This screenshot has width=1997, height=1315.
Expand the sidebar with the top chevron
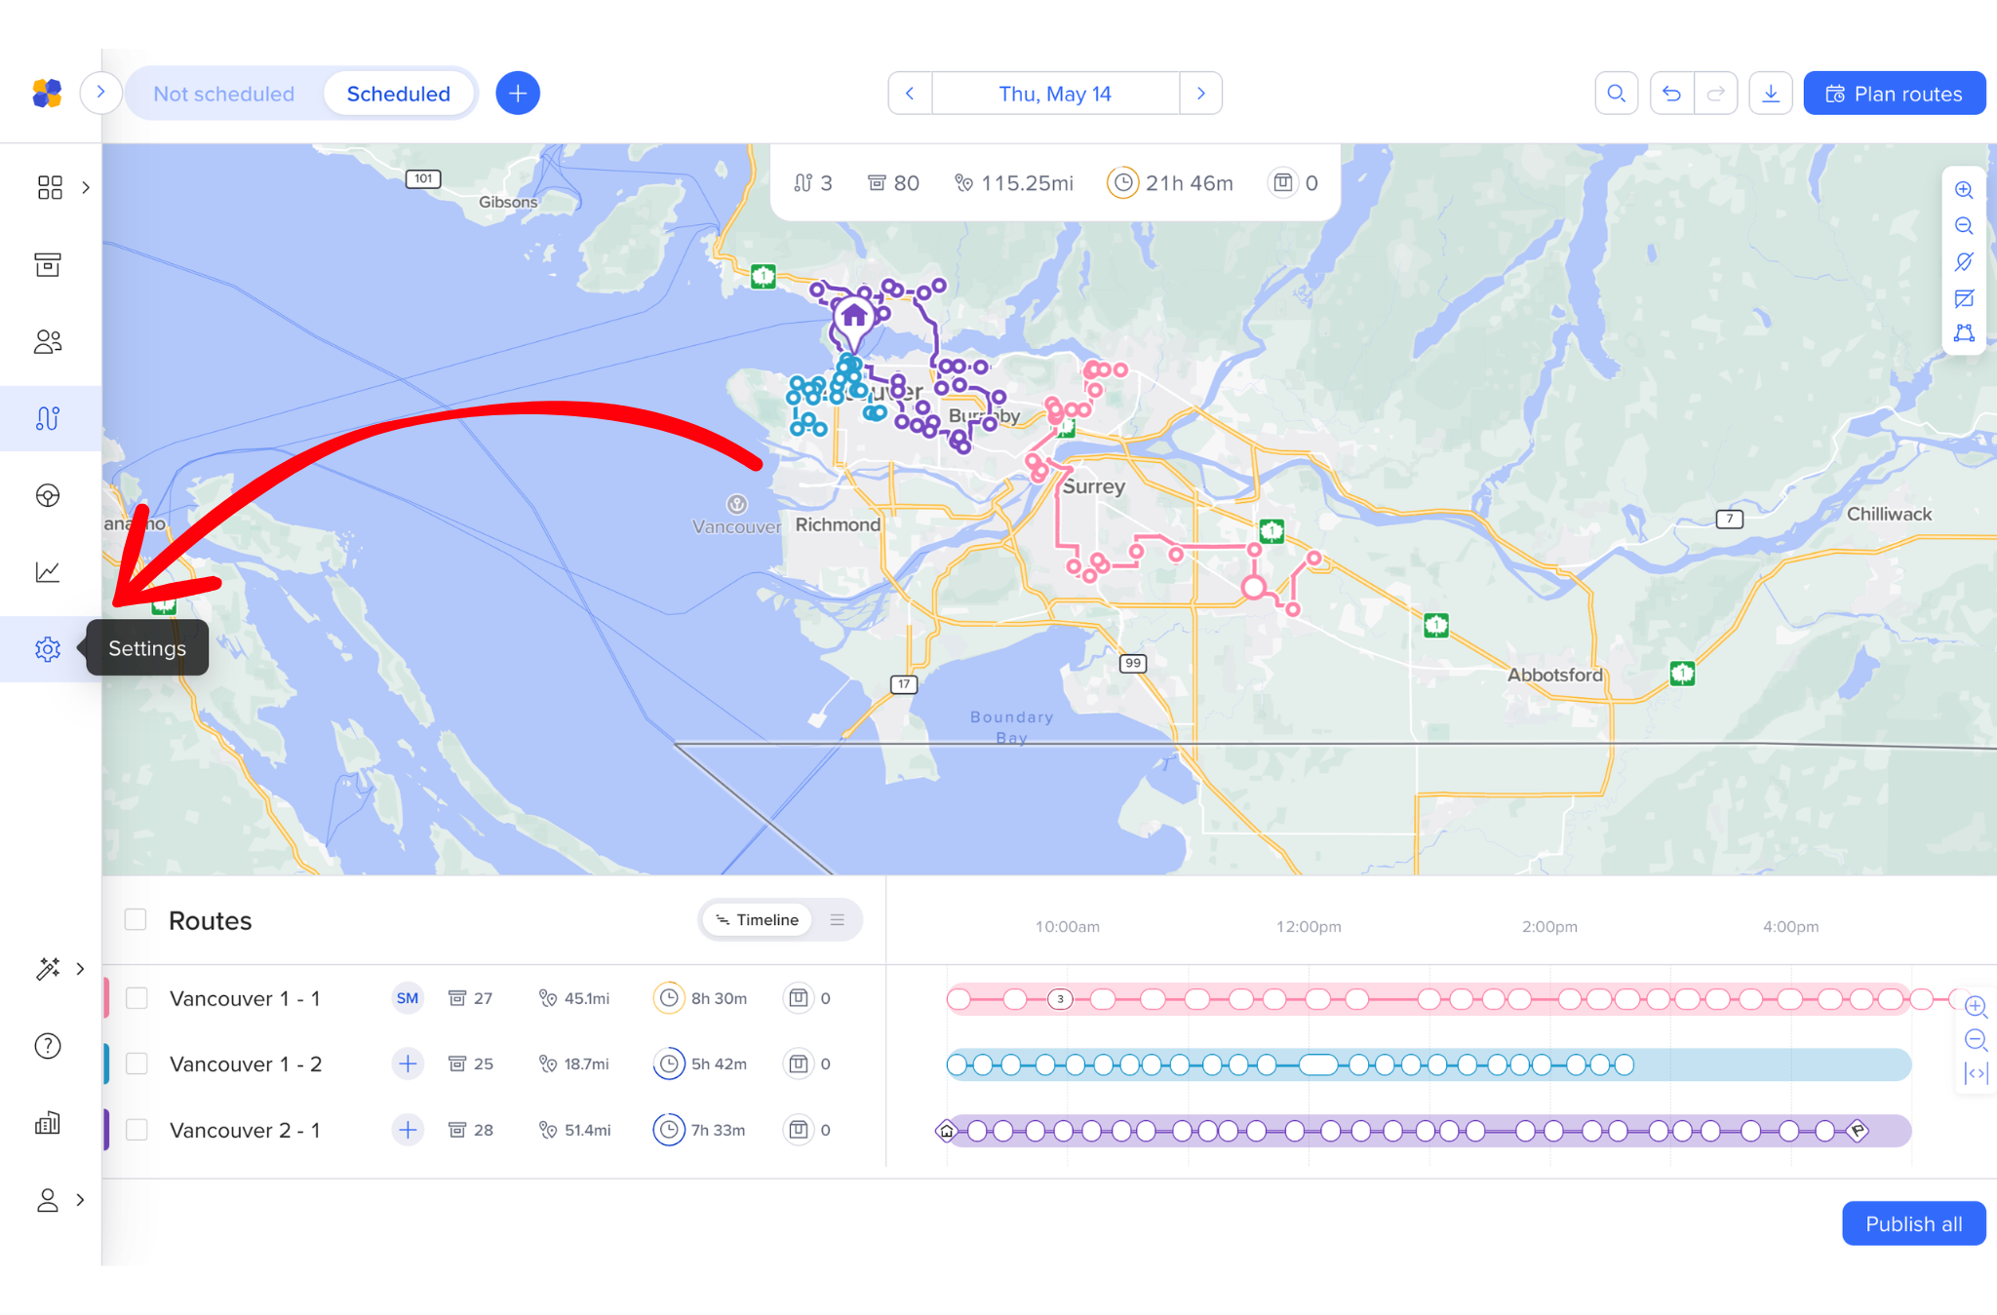coord(100,93)
